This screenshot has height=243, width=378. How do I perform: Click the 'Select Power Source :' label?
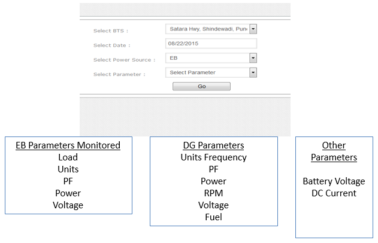(x=124, y=60)
